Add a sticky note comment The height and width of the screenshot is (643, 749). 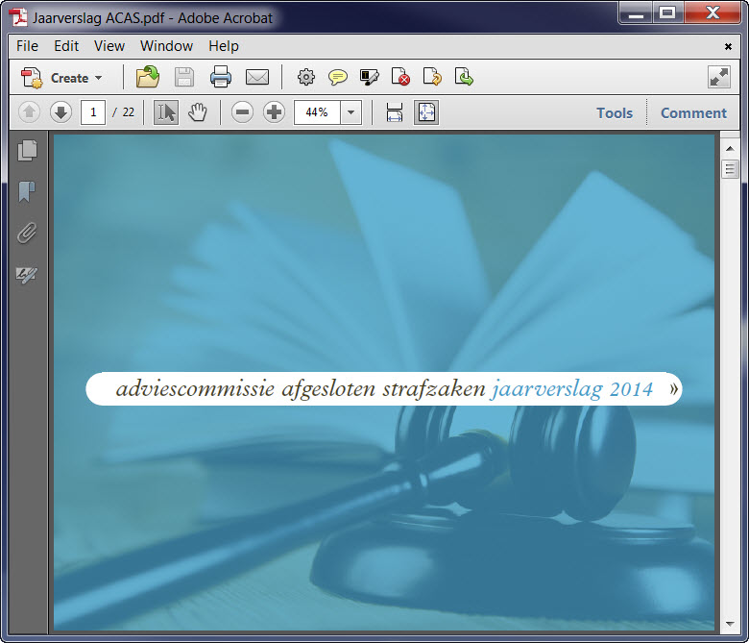click(338, 77)
